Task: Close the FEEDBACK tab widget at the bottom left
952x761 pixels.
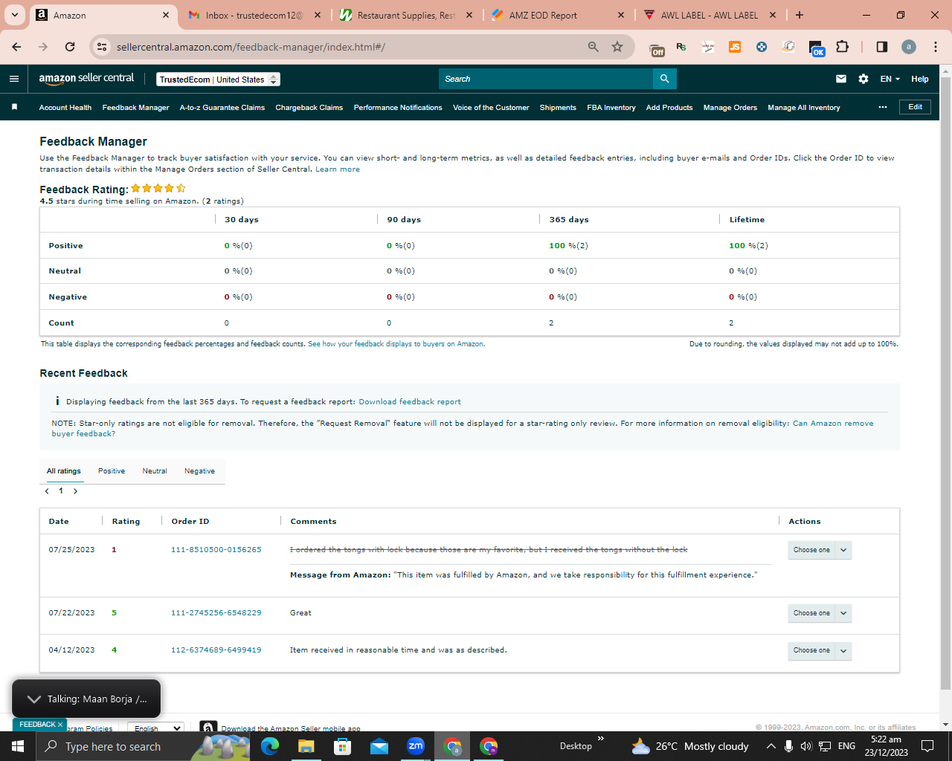Action: point(60,725)
